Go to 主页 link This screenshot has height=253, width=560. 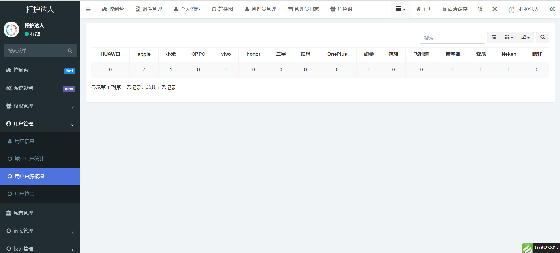424,9
